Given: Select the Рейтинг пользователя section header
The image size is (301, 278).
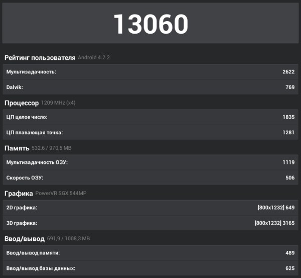Looking at the screenshot, I should point(40,57).
